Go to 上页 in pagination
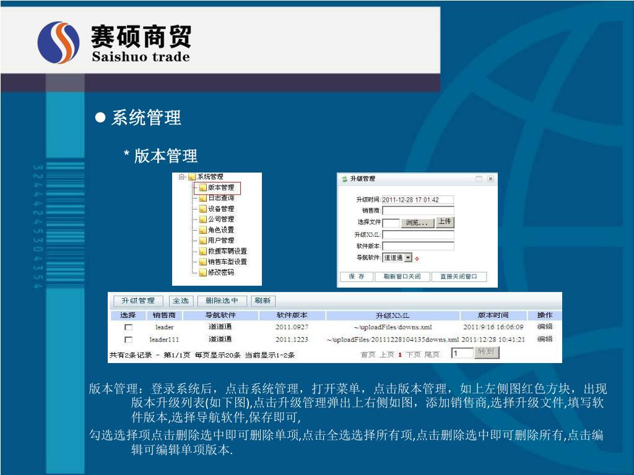The width and height of the screenshot is (634, 475). click(386, 354)
